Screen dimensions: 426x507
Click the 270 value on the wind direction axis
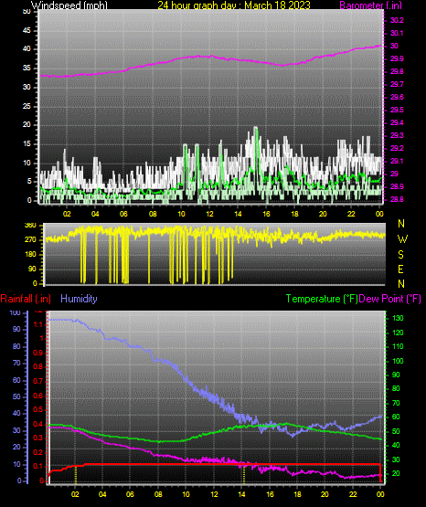tap(31, 240)
